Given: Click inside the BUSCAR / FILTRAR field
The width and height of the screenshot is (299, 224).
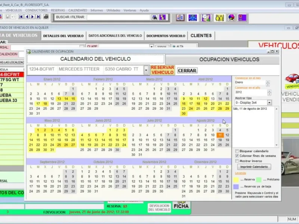Looking at the screenshot, I should 118,17.
